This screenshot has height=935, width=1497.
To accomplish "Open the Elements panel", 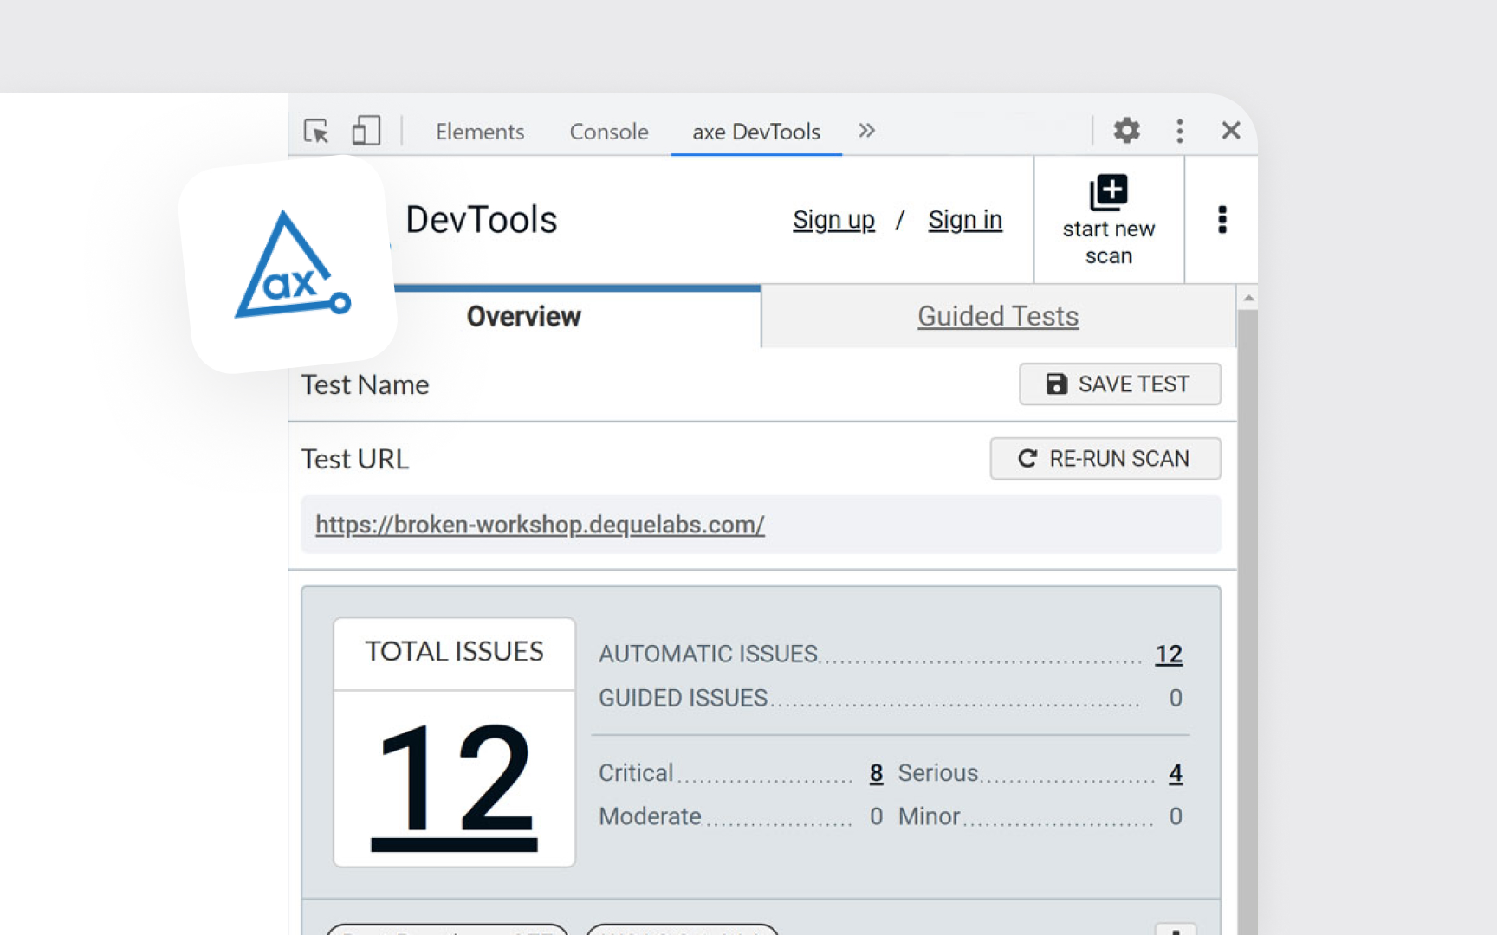I will [x=480, y=131].
